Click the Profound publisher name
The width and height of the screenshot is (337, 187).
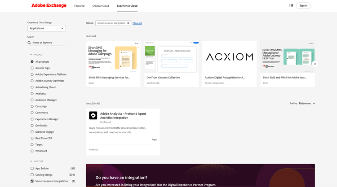pyautogui.click(x=105, y=122)
